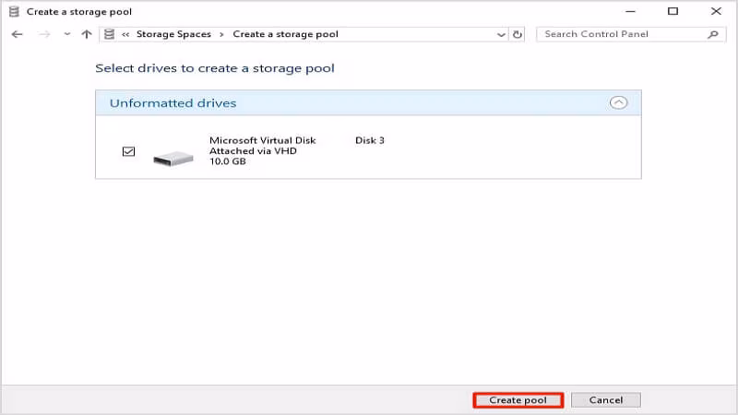Navigate to Storage Spaces breadcrumb
738x415 pixels.
tap(173, 34)
